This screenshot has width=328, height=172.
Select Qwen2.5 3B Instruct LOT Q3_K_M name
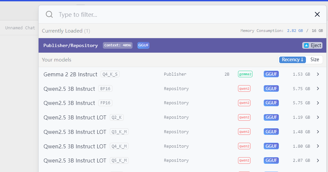[x=75, y=132]
